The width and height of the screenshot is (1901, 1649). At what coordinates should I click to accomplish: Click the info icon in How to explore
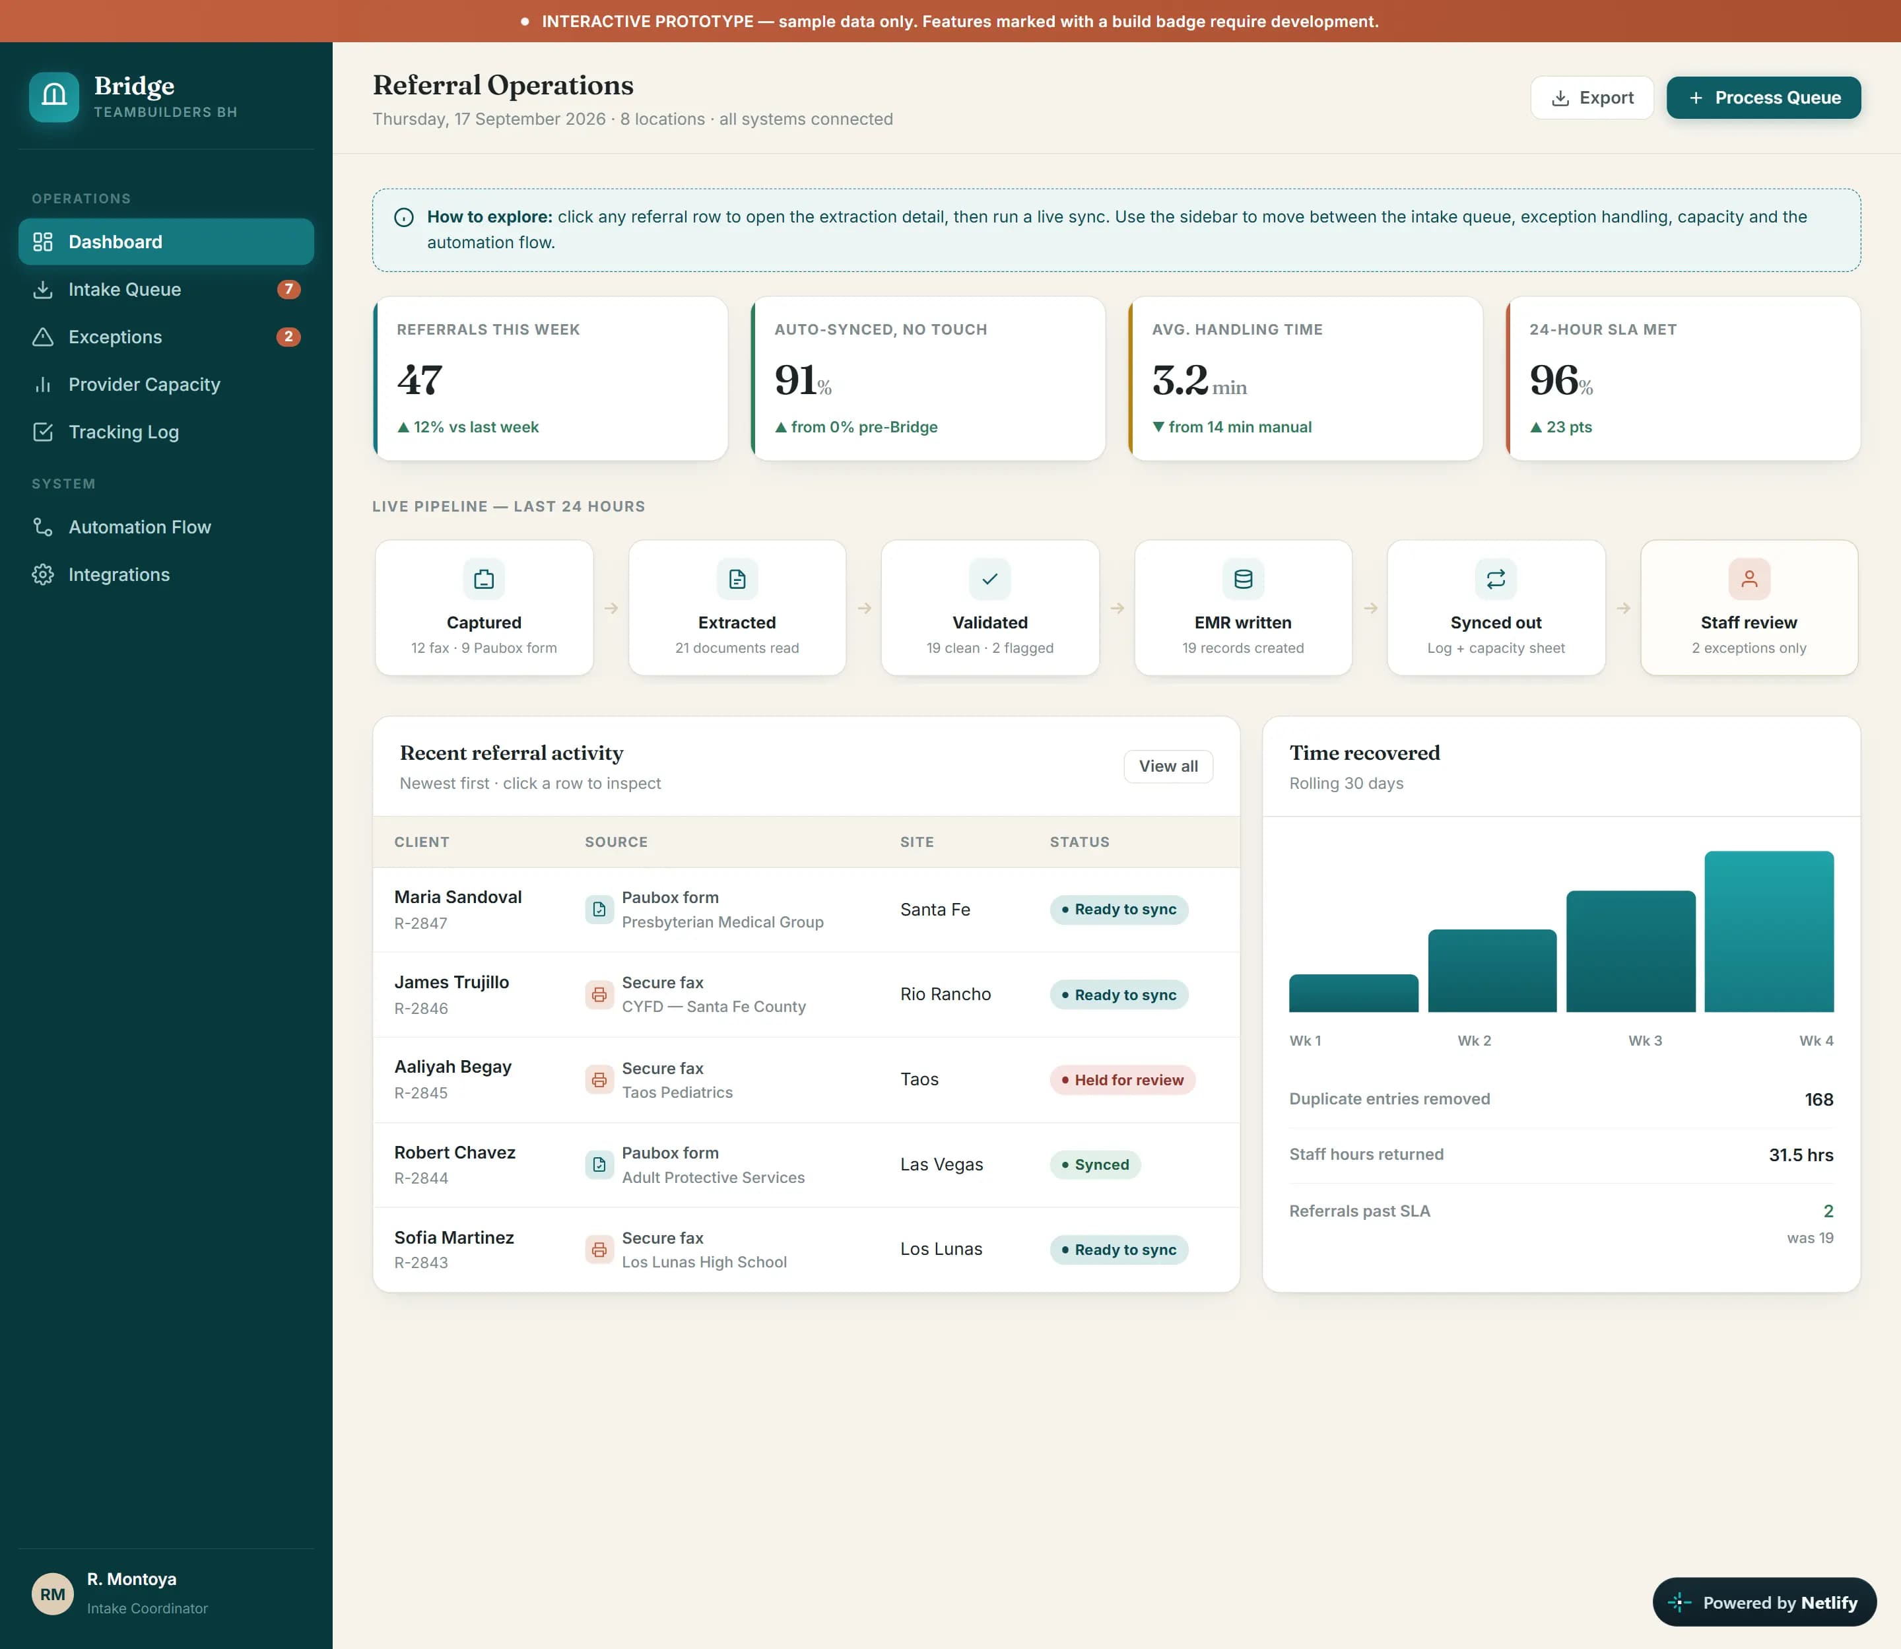click(404, 218)
